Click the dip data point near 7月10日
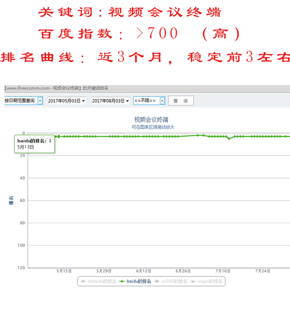 229,139
